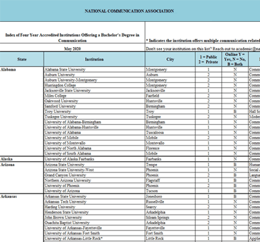Select the Flagstaff city cell
260x242 pixels.
pyautogui.click(x=170, y=180)
